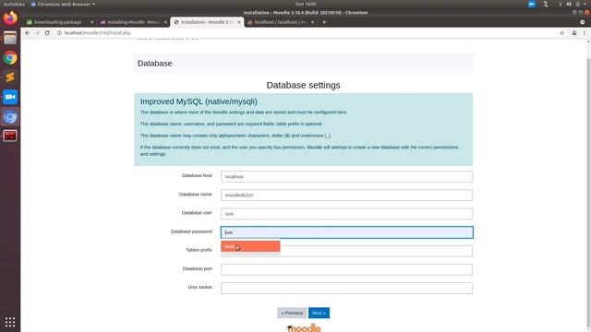This screenshot has width=591, height=332.
Task: Close the localhost phpMyAdmin tab
Action: tap(312, 22)
